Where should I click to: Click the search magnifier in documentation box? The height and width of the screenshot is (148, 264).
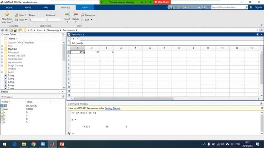click(246, 7)
